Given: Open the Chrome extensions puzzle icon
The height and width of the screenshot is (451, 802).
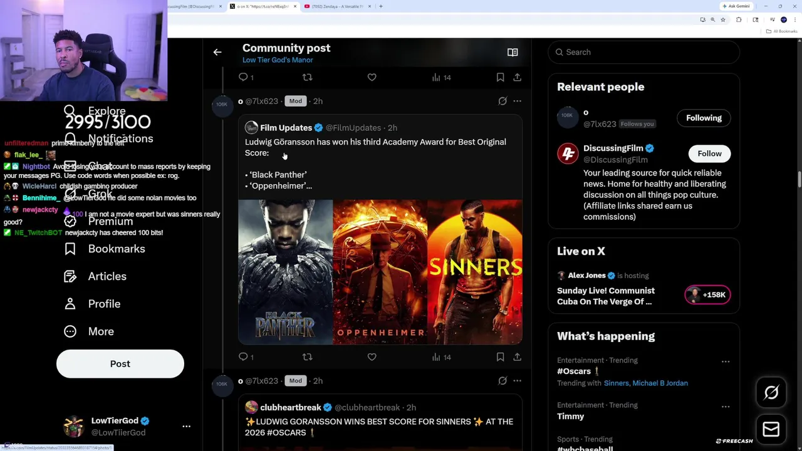Looking at the screenshot, I should pos(739,20).
